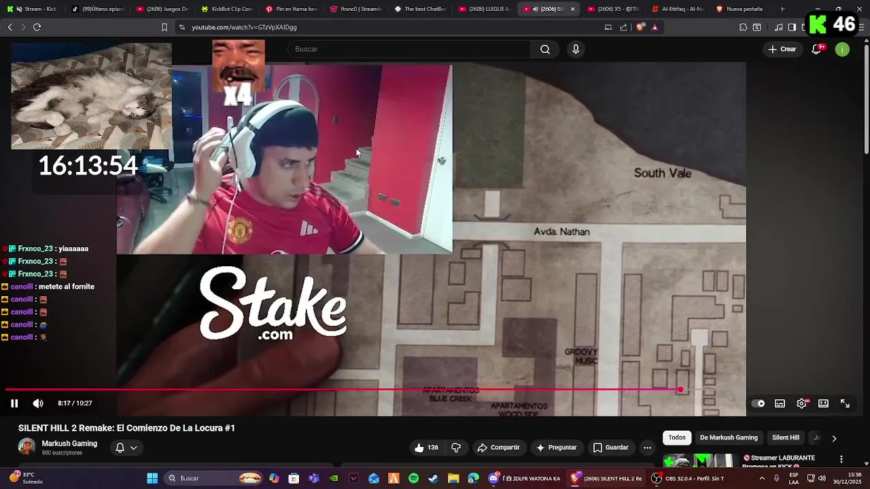Pause the YouTube video
Image resolution: width=870 pixels, height=489 pixels.
pyautogui.click(x=14, y=403)
